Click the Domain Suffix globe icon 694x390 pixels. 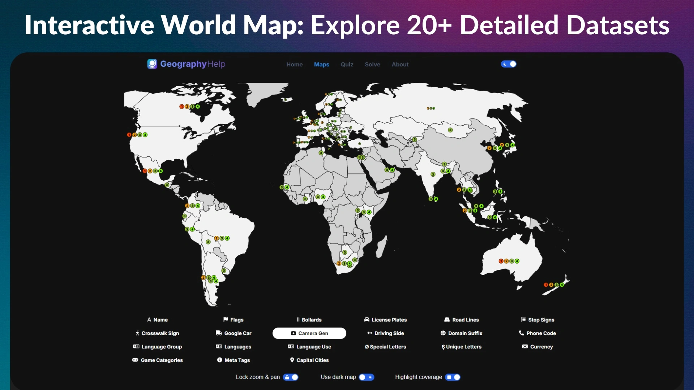[x=443, y=333]
